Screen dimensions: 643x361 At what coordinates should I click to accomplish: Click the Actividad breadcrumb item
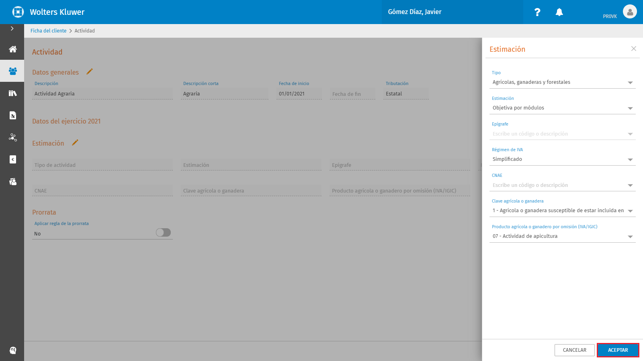pyautogui.click(x=85, y=31)
